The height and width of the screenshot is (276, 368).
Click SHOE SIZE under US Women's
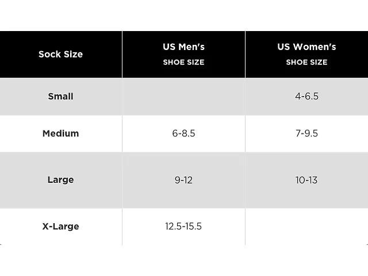coord(306,62)
